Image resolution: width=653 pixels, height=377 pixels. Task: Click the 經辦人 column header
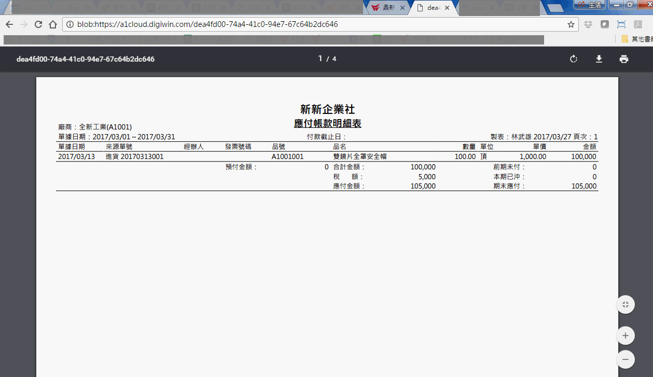(x=193, y=147)
